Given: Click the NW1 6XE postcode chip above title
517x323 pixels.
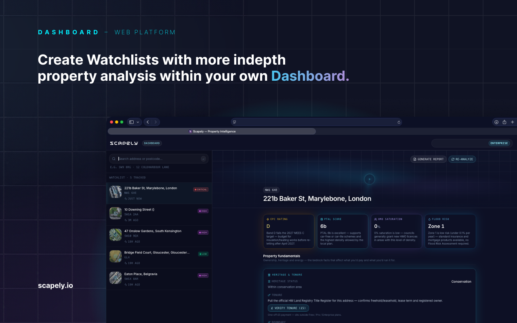Looking at the screenshot, I should tap(271, 190).
